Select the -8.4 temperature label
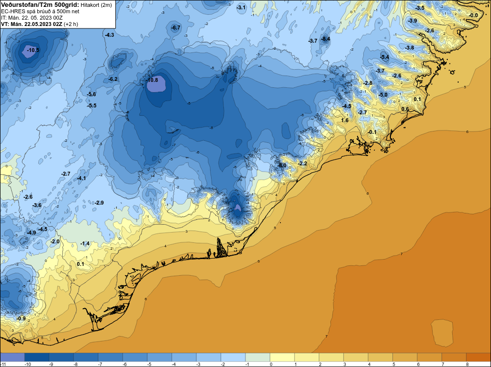The height and width of the screenshot is (367, 491). (326, 39)
